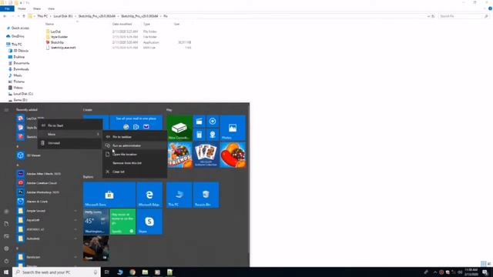The image size is (493, 277).
Task: Open Task View on taskbar
Action: click(x=106, y=272)
